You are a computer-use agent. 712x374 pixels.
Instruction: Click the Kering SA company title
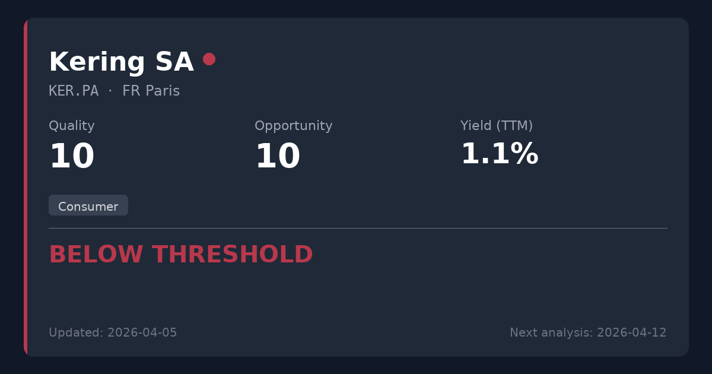point(121,62)
